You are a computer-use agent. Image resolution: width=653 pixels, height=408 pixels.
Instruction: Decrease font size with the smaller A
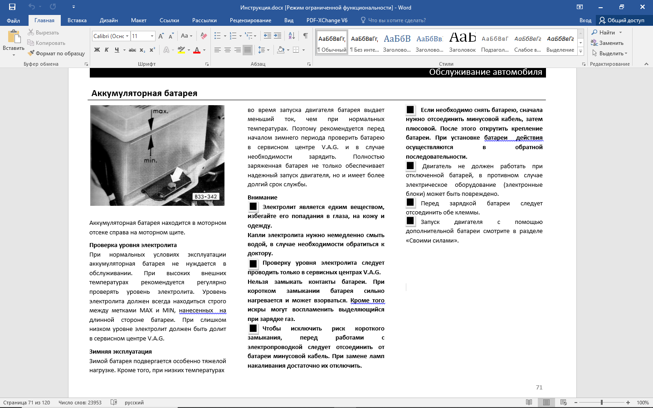coord(171,36)
